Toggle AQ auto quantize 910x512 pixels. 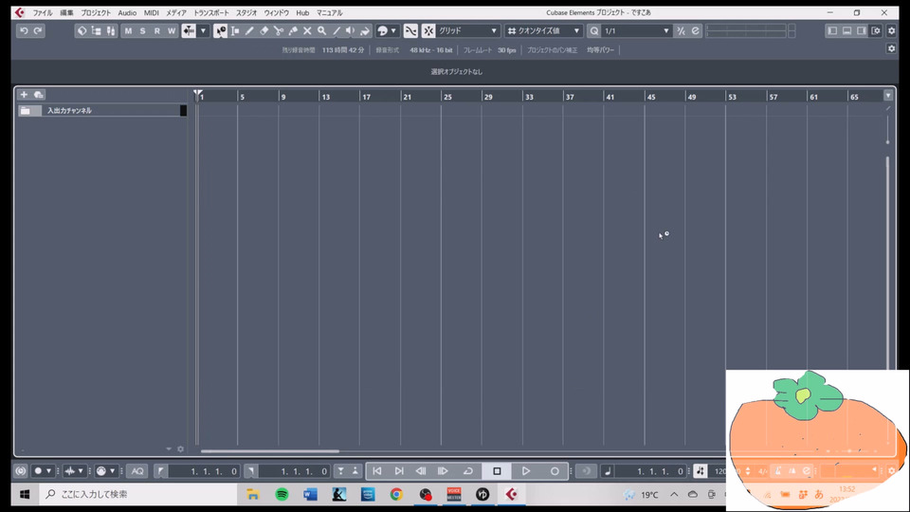point(137,471)
